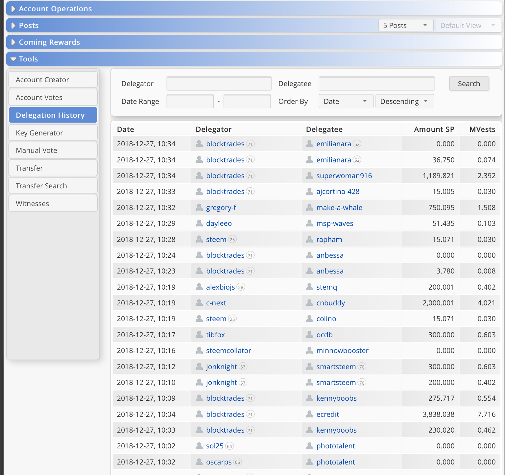This screenshot has width=505, height=475.
Task: Open Manual Vote tool
Action: pyautogui.click(x=53, y=150)
